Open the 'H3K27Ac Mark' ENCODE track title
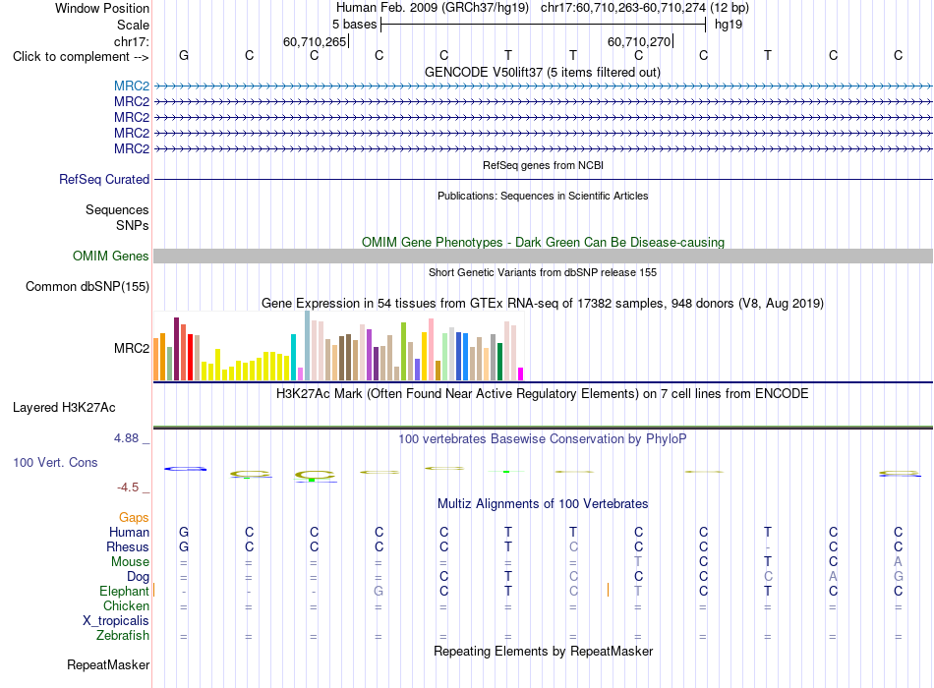 click(543, 394)
